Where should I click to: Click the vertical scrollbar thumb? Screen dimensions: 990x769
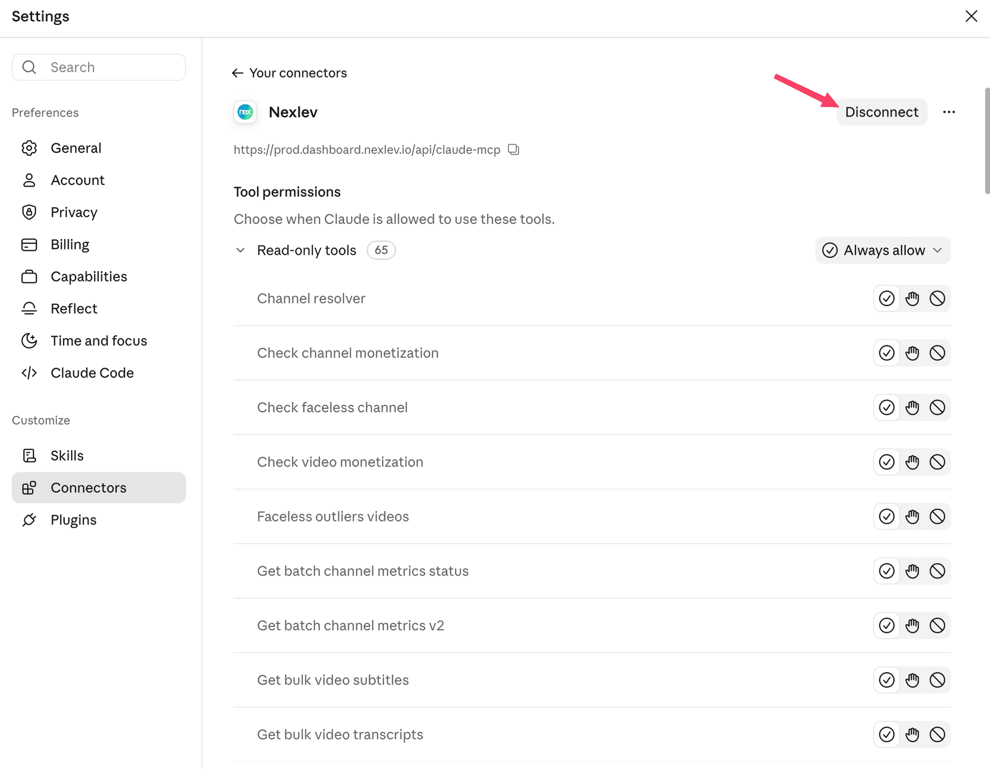click(987, 141)
